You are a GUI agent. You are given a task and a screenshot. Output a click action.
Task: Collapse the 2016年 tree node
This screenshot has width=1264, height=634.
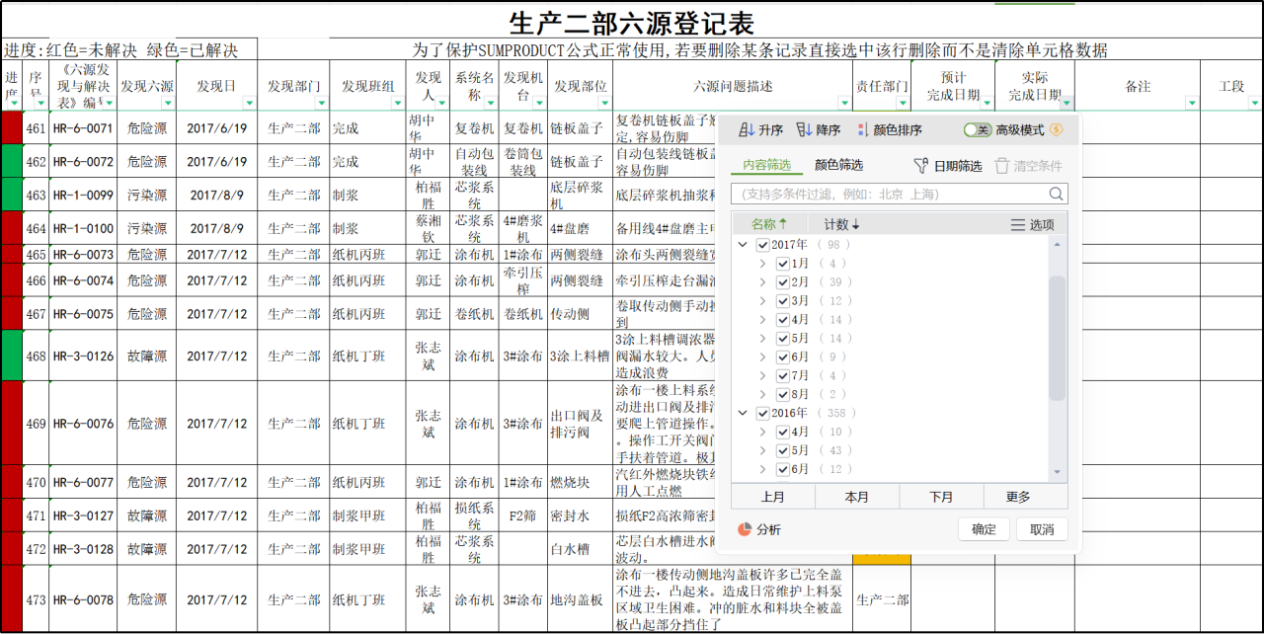(x=743, y=413)
